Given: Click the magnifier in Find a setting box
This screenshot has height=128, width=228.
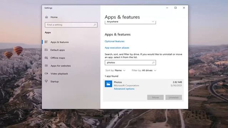Looking at the screenshot, I should (95, 25).
